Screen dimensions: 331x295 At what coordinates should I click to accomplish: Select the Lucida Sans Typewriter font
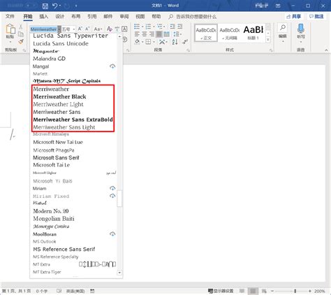(71, 36)
